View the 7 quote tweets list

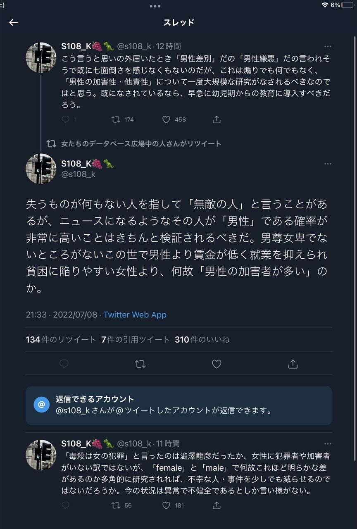136,340
